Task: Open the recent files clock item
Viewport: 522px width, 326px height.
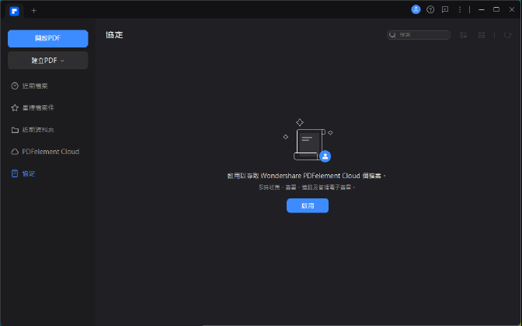Action: click(35, 86)
